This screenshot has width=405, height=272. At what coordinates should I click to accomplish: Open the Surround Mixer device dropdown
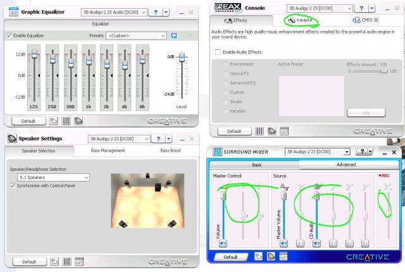tap(318, 152)
